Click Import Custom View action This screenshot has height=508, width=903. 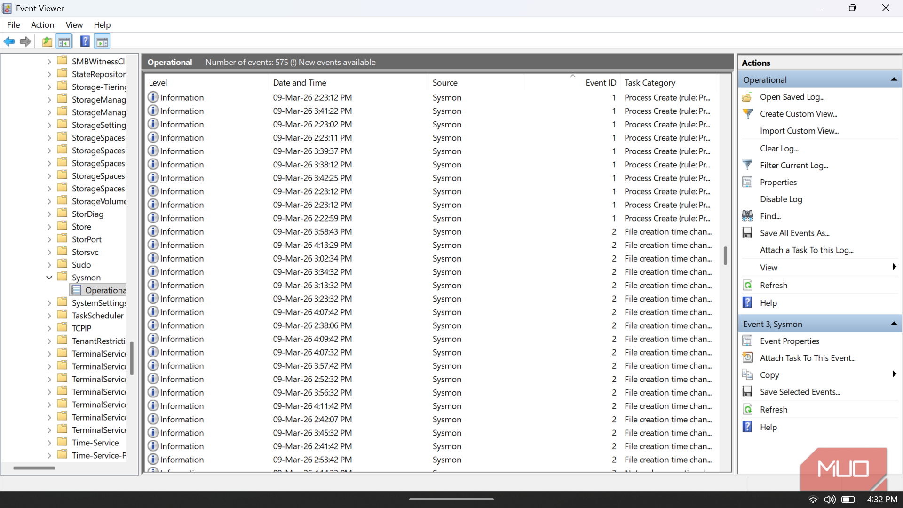click(799, 131)
